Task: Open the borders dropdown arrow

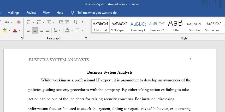Action: coord(82,30)
